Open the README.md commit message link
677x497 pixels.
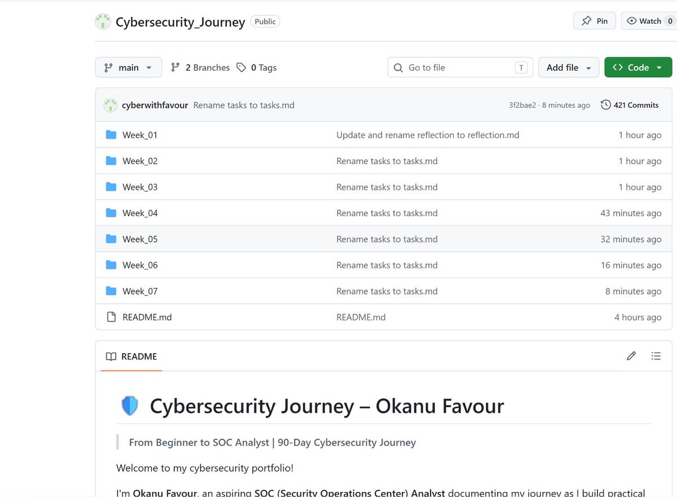[361, 317]
